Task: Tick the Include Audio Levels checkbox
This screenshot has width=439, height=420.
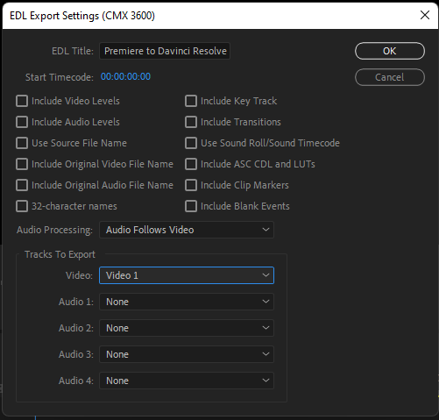Action: click(22, 122)
